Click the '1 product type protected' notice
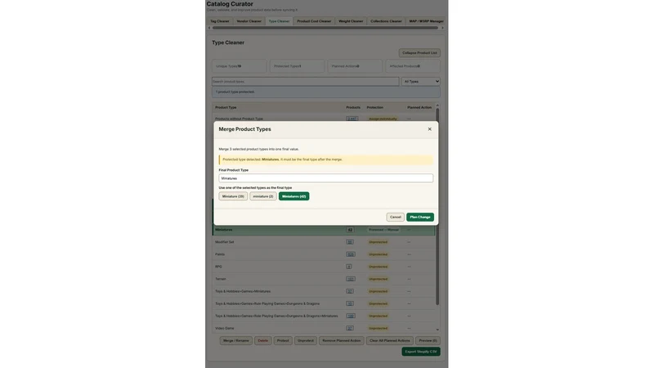This screenshot has width=654, height=368. 325,92
